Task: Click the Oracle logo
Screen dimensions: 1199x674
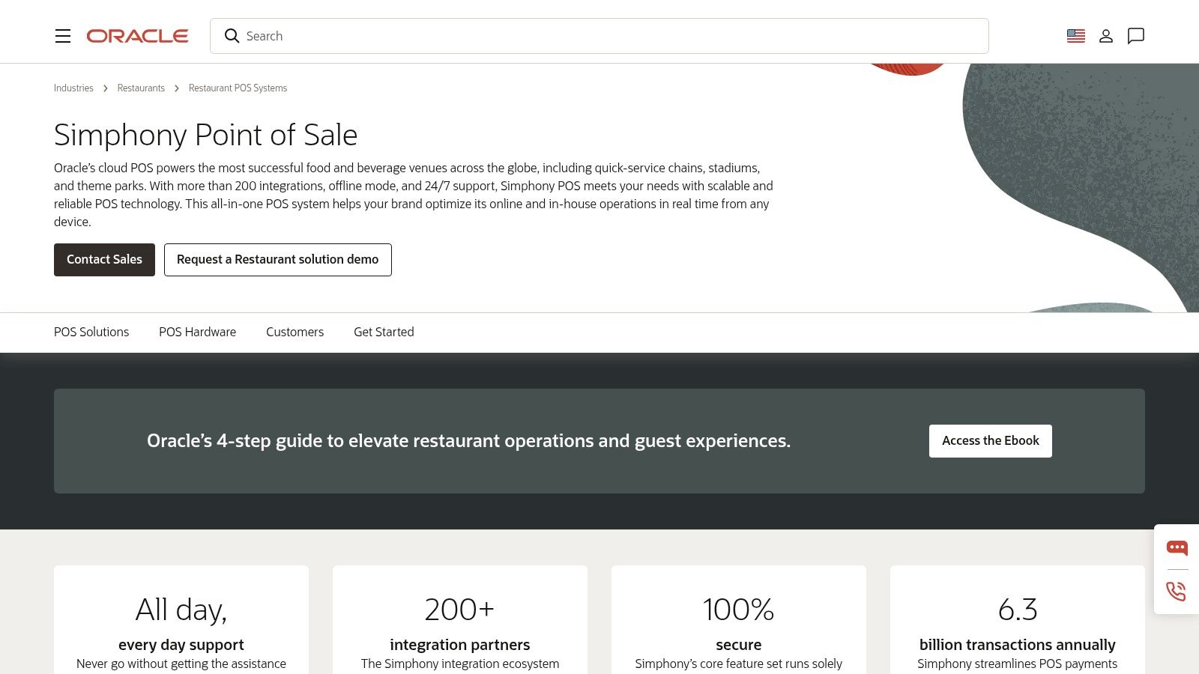Action: pos(137,36)
